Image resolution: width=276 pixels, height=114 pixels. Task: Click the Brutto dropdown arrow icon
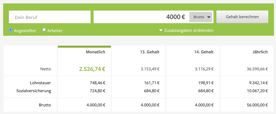pyautogui.click(x=209, y=17)
